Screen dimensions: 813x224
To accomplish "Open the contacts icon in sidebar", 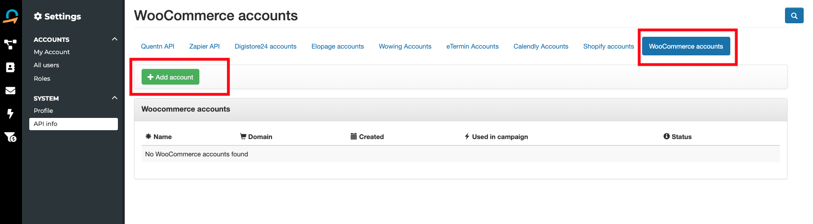I will pos(11,67).
